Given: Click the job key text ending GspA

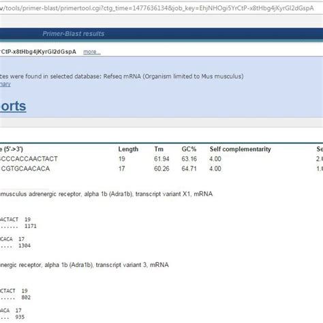Looking at the screenshot, I should [38, 52].
